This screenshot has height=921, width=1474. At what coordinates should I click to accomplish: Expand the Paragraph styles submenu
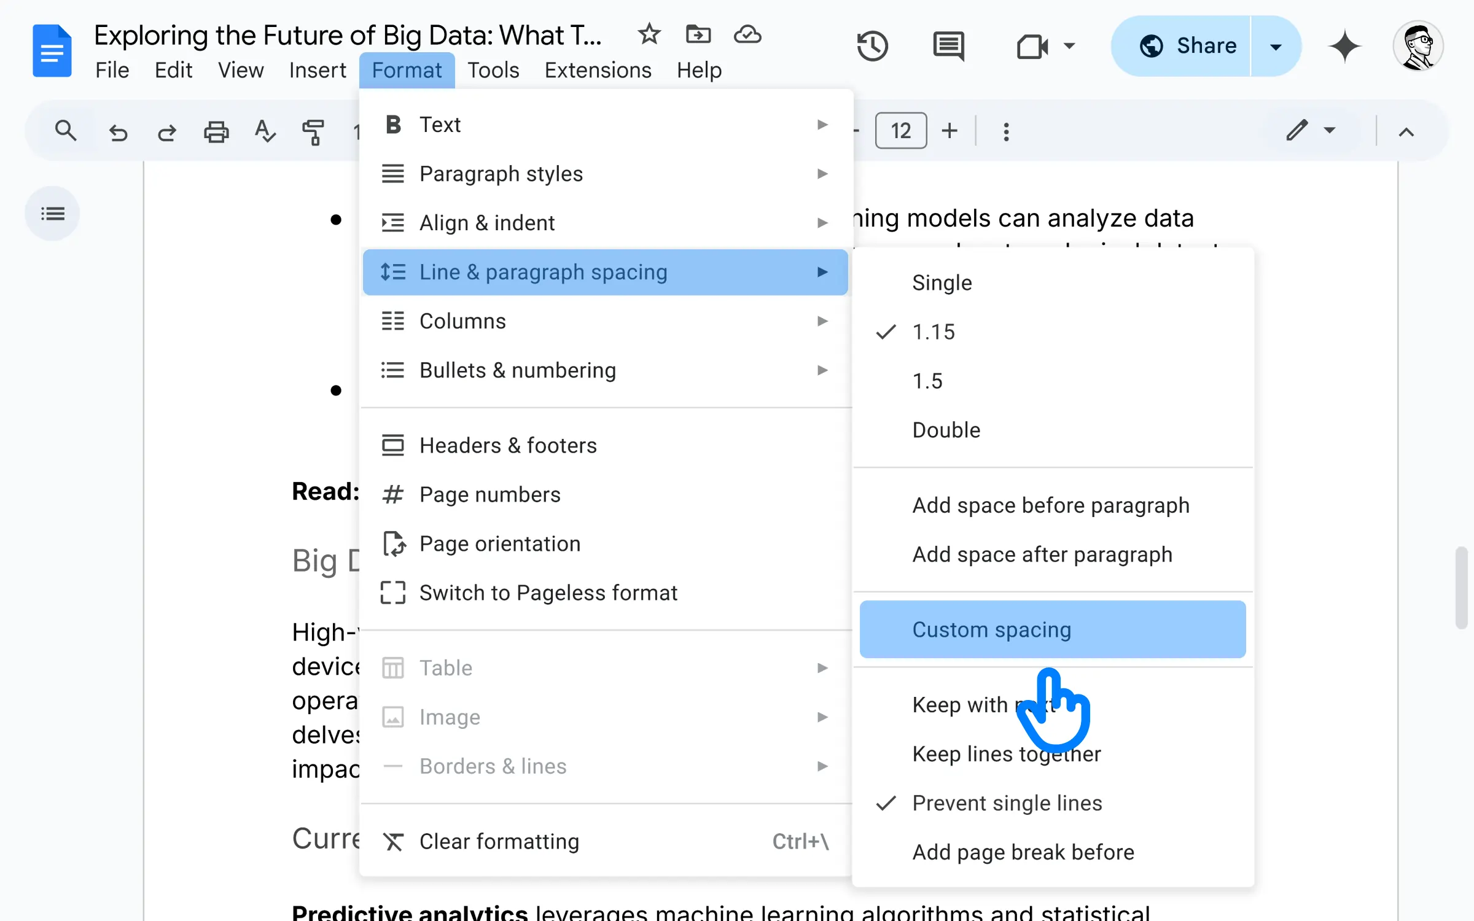606,174
